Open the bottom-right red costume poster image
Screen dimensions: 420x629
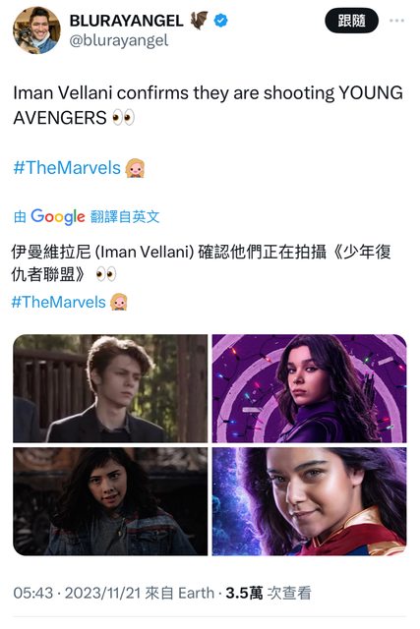(309, 501)
